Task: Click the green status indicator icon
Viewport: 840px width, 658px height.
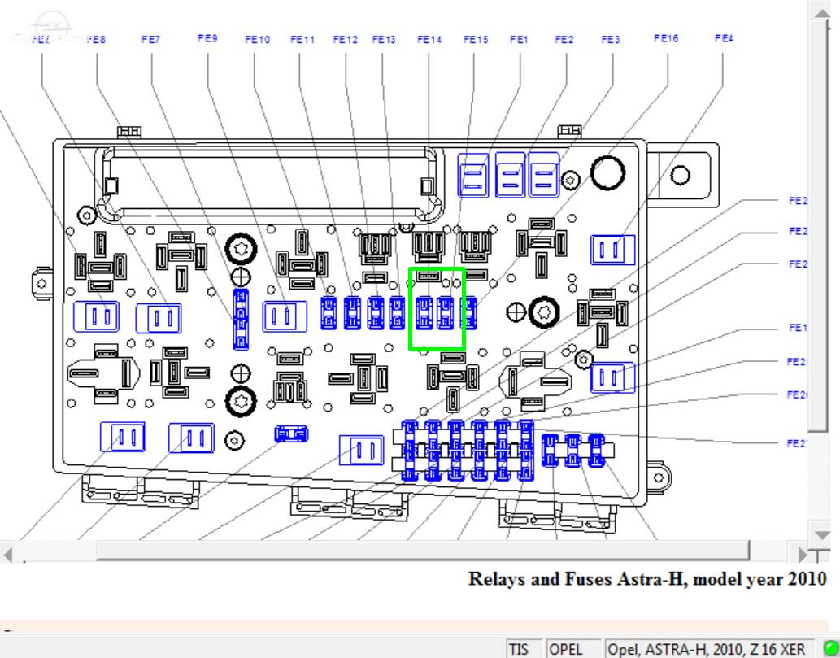Action: coord(829,649)
